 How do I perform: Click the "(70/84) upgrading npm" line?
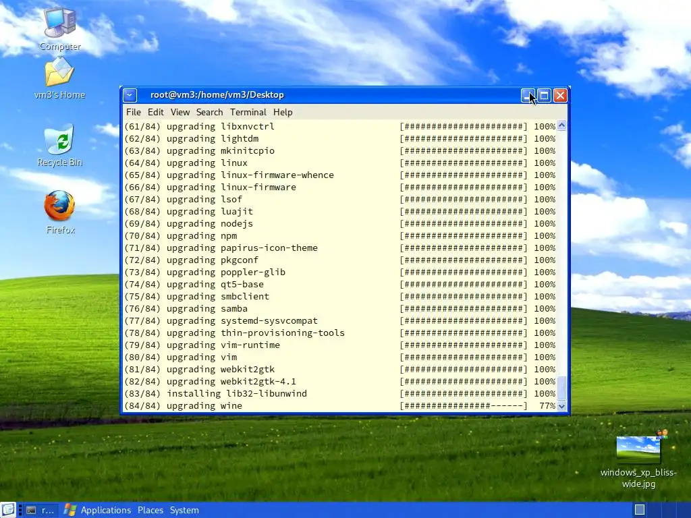[340, 236]
